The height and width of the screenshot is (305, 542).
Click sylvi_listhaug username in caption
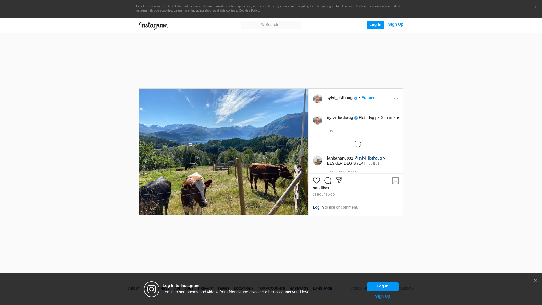pyautogui.click(x=340, y=117)
